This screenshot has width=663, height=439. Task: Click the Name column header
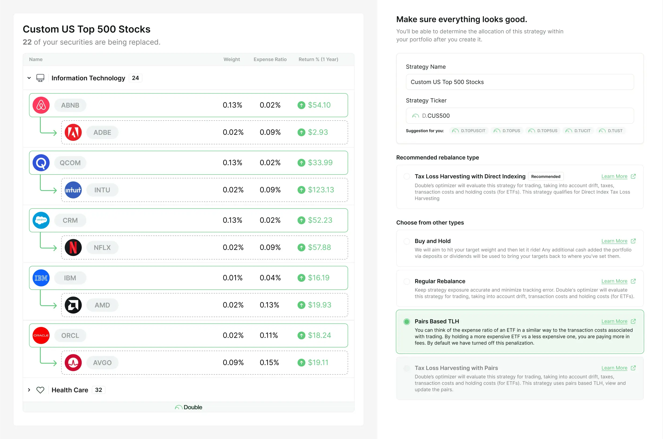(x=36, y=59)
